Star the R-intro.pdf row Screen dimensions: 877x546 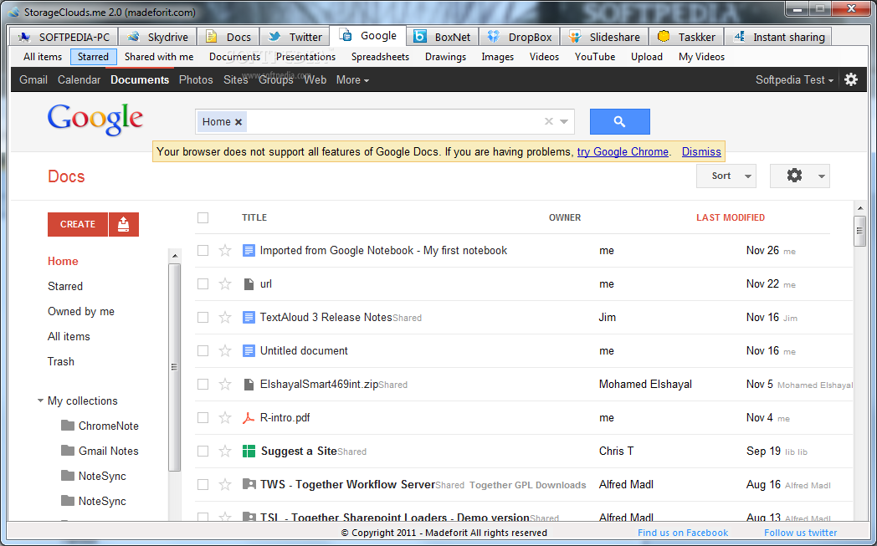(225, 418)
